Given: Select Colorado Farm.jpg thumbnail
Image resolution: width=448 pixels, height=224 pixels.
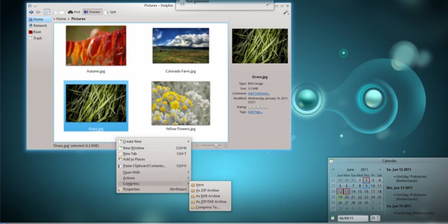Looking at the screenshot, I should [x=181, y=46].
